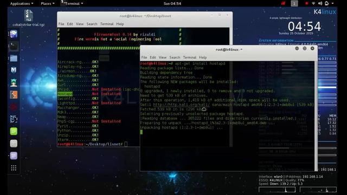347x195 pixels.
Task: Open Terminal menu in lisnet terminal window
Action: click(x=107, y=24)
